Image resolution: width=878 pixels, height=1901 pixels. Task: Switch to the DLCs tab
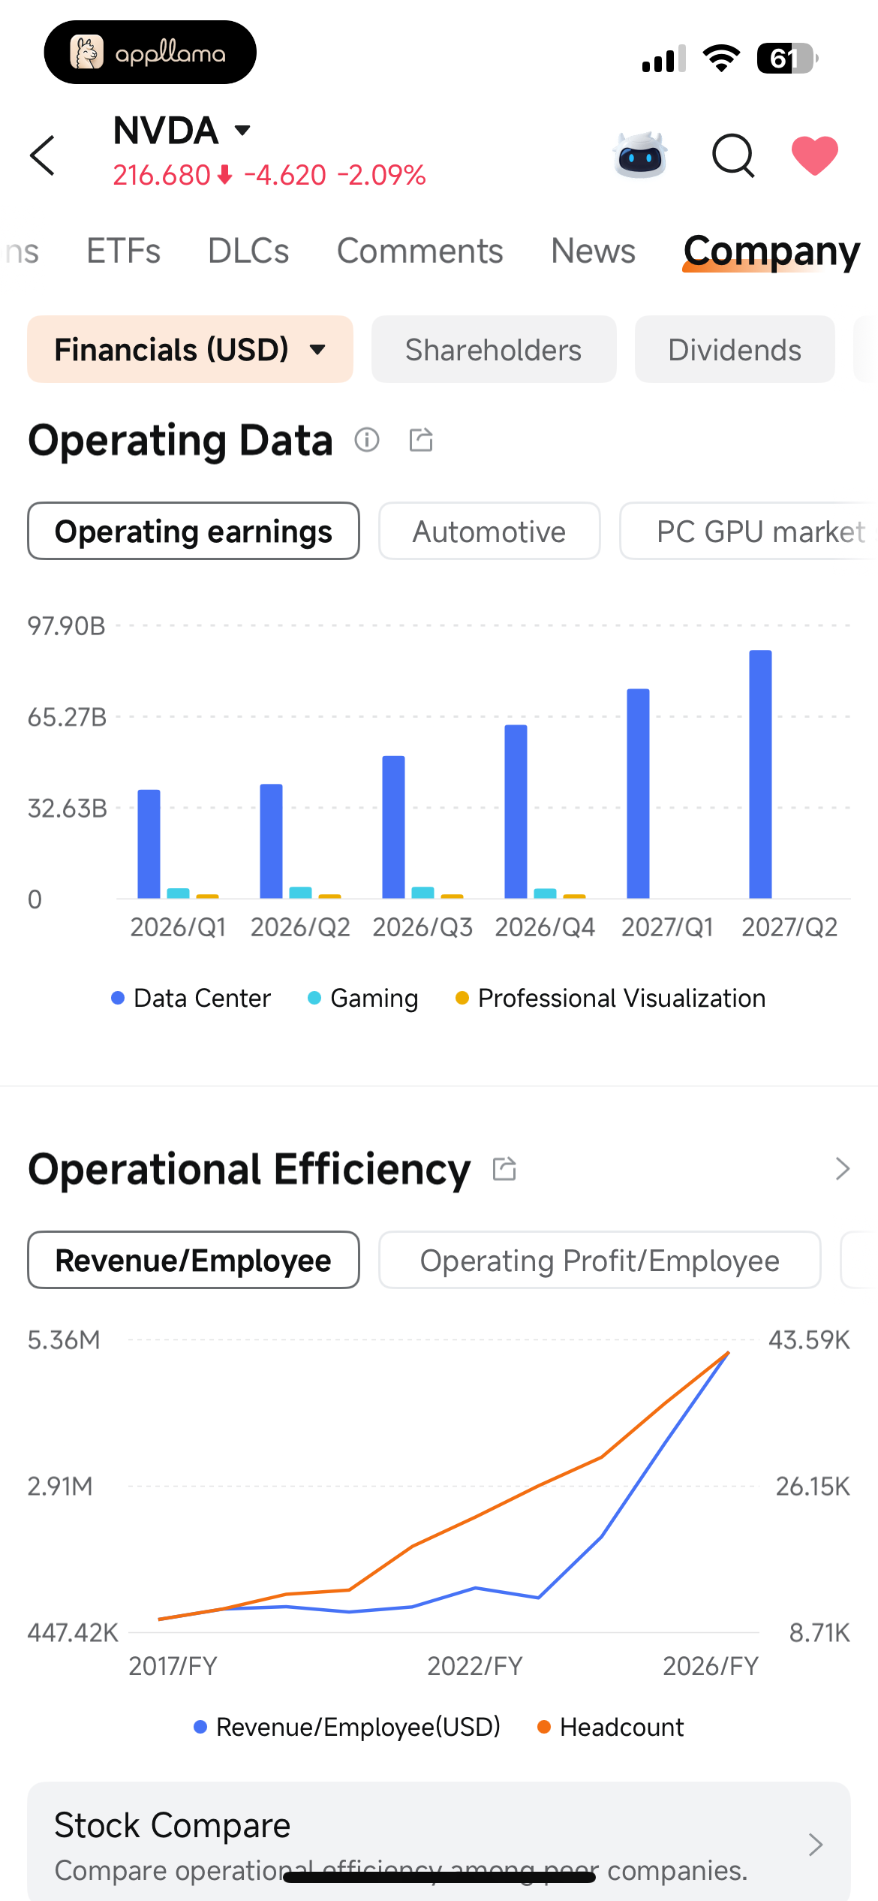click(248, 251)
